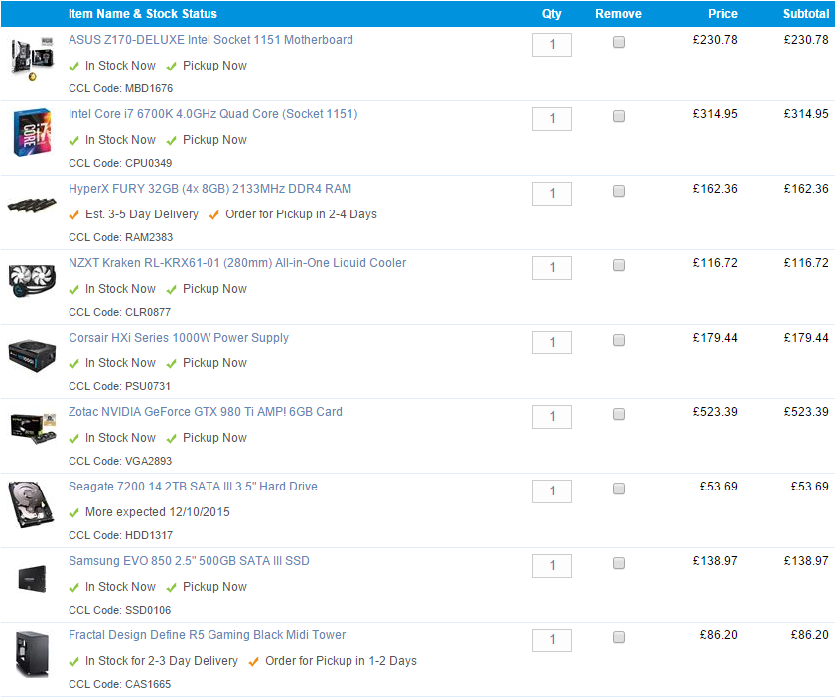This screenshot has height=700, width=835.
Task: Click the Samsung EVO 850 SSD image
Action: (33, 579)
